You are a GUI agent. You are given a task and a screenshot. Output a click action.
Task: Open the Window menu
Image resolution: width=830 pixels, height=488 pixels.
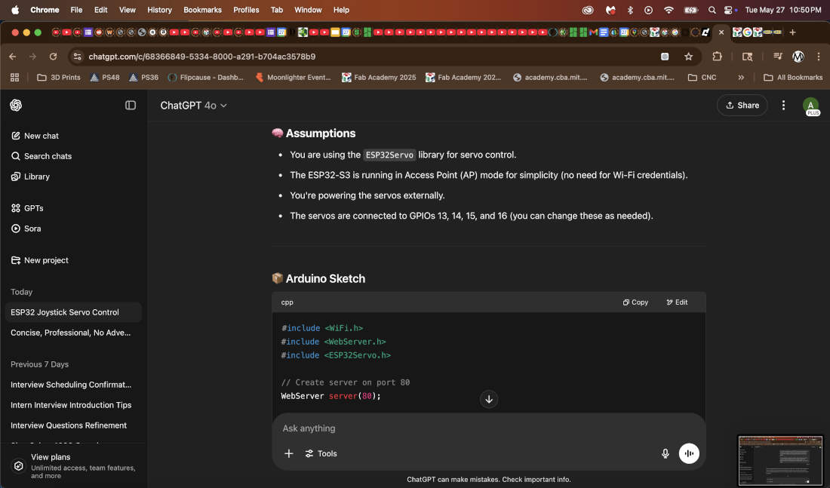[308, 10]
